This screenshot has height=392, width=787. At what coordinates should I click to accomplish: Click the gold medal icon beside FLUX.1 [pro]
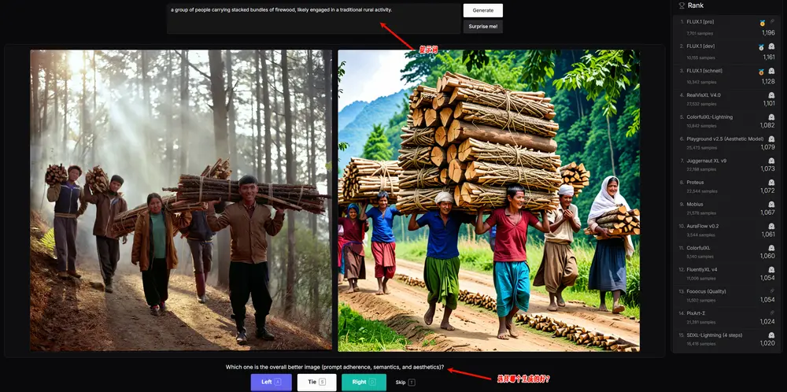point(761,23)
